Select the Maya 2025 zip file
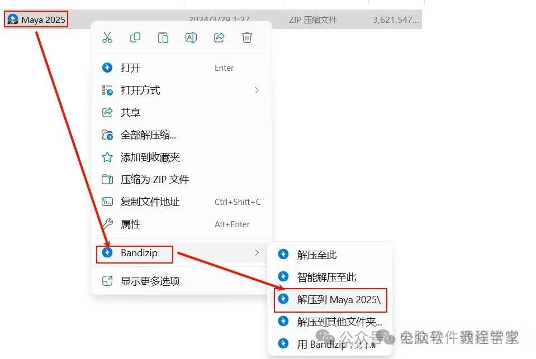 pos(36,20)
